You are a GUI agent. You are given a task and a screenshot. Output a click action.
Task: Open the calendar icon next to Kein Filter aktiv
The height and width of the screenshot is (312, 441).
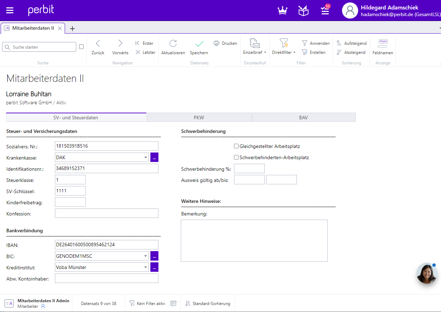coord(173,303)
